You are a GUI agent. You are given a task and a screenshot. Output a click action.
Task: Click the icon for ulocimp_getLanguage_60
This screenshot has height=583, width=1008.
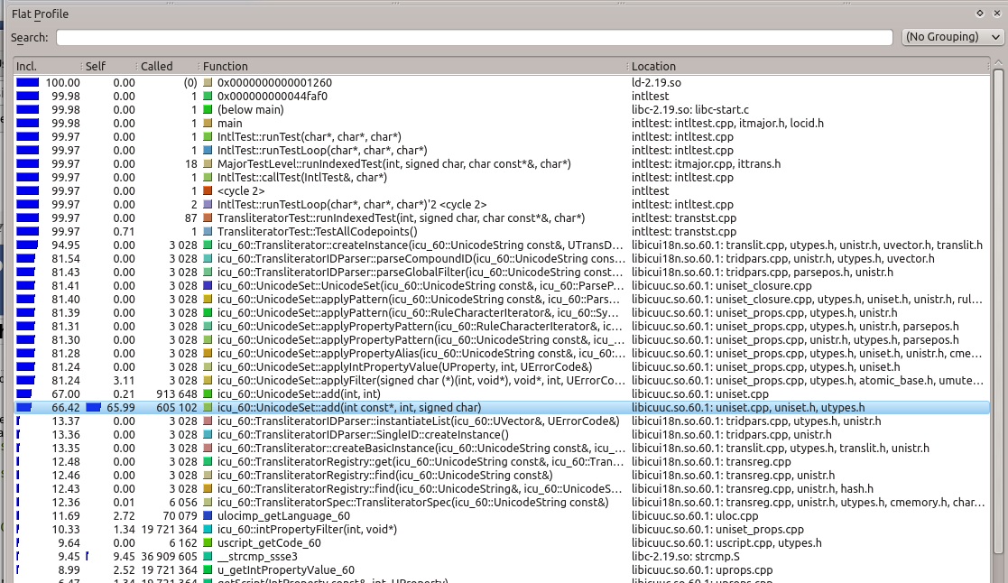(x=208, y=516)
